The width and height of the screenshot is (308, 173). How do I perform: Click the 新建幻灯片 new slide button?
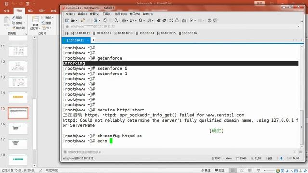click(35, 23)
